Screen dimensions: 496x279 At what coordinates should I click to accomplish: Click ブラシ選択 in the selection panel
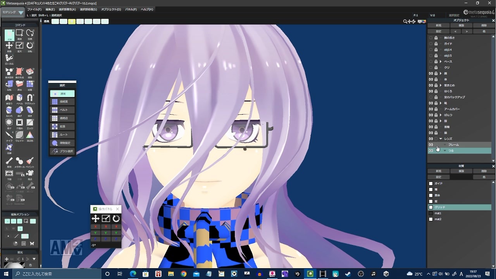[x=62, y=151]
